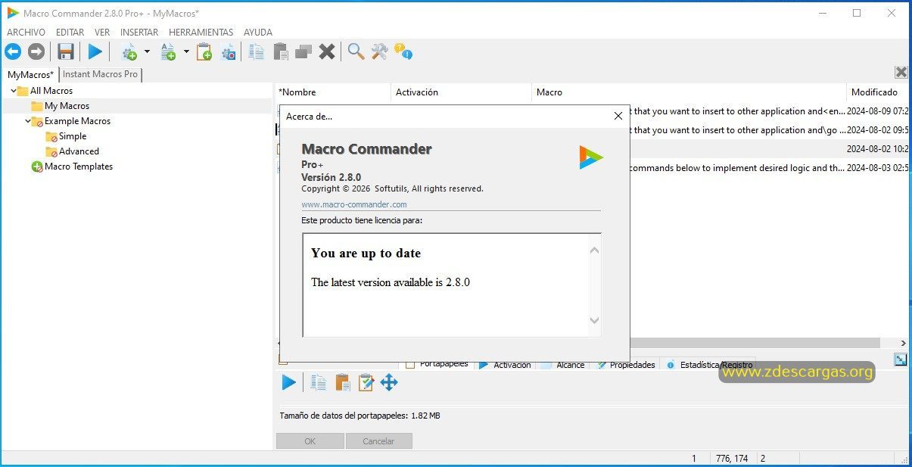
Task: Toggle the Portapapeles checkbox
Action: point(410,364)
